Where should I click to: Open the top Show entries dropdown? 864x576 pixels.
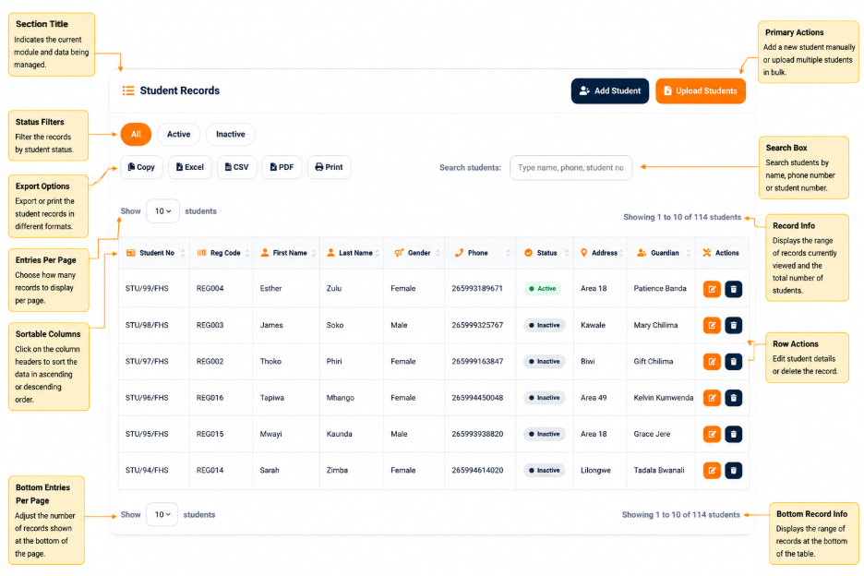[162, 211]
